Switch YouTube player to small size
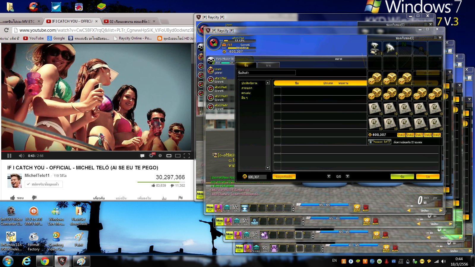475x267 pixels. [x=169, y=155]
